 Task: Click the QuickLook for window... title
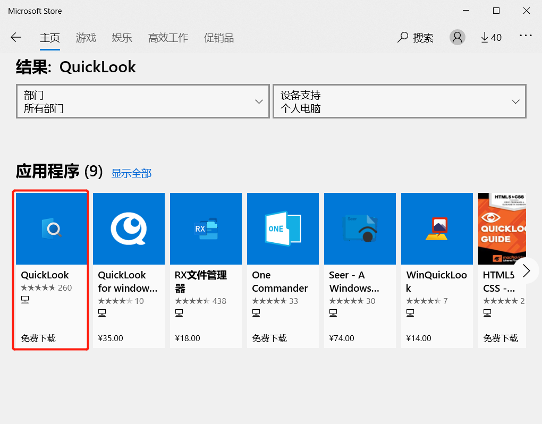pos(128,281)
